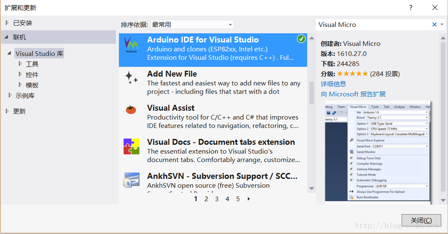This screenshot has height=234, width=448.
Task: Select the 已安装 category label
Action: click(23, 23)
